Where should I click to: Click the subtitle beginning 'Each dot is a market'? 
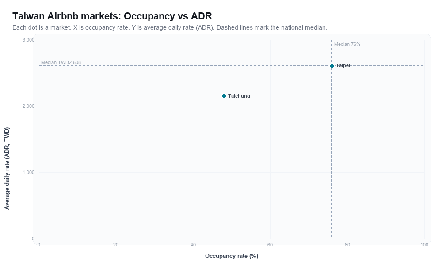[x=170, y=27]
